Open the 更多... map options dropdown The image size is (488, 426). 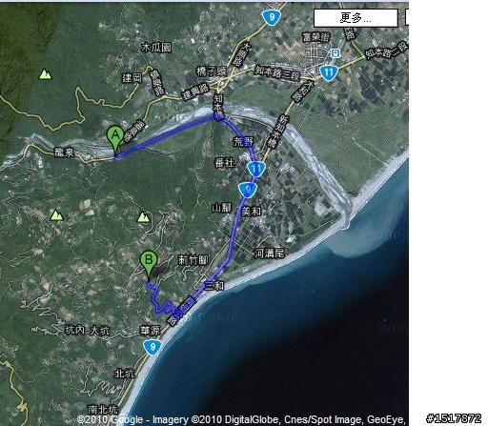[356, 18]
